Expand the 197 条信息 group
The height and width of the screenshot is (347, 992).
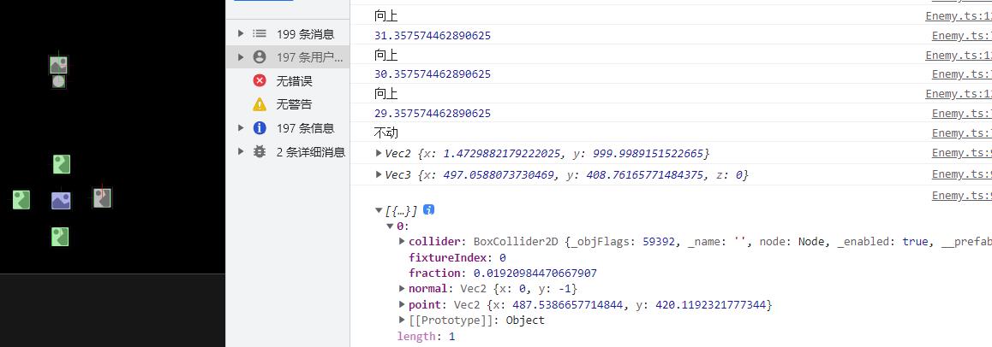pyautogui.click(x=241, y=128)
